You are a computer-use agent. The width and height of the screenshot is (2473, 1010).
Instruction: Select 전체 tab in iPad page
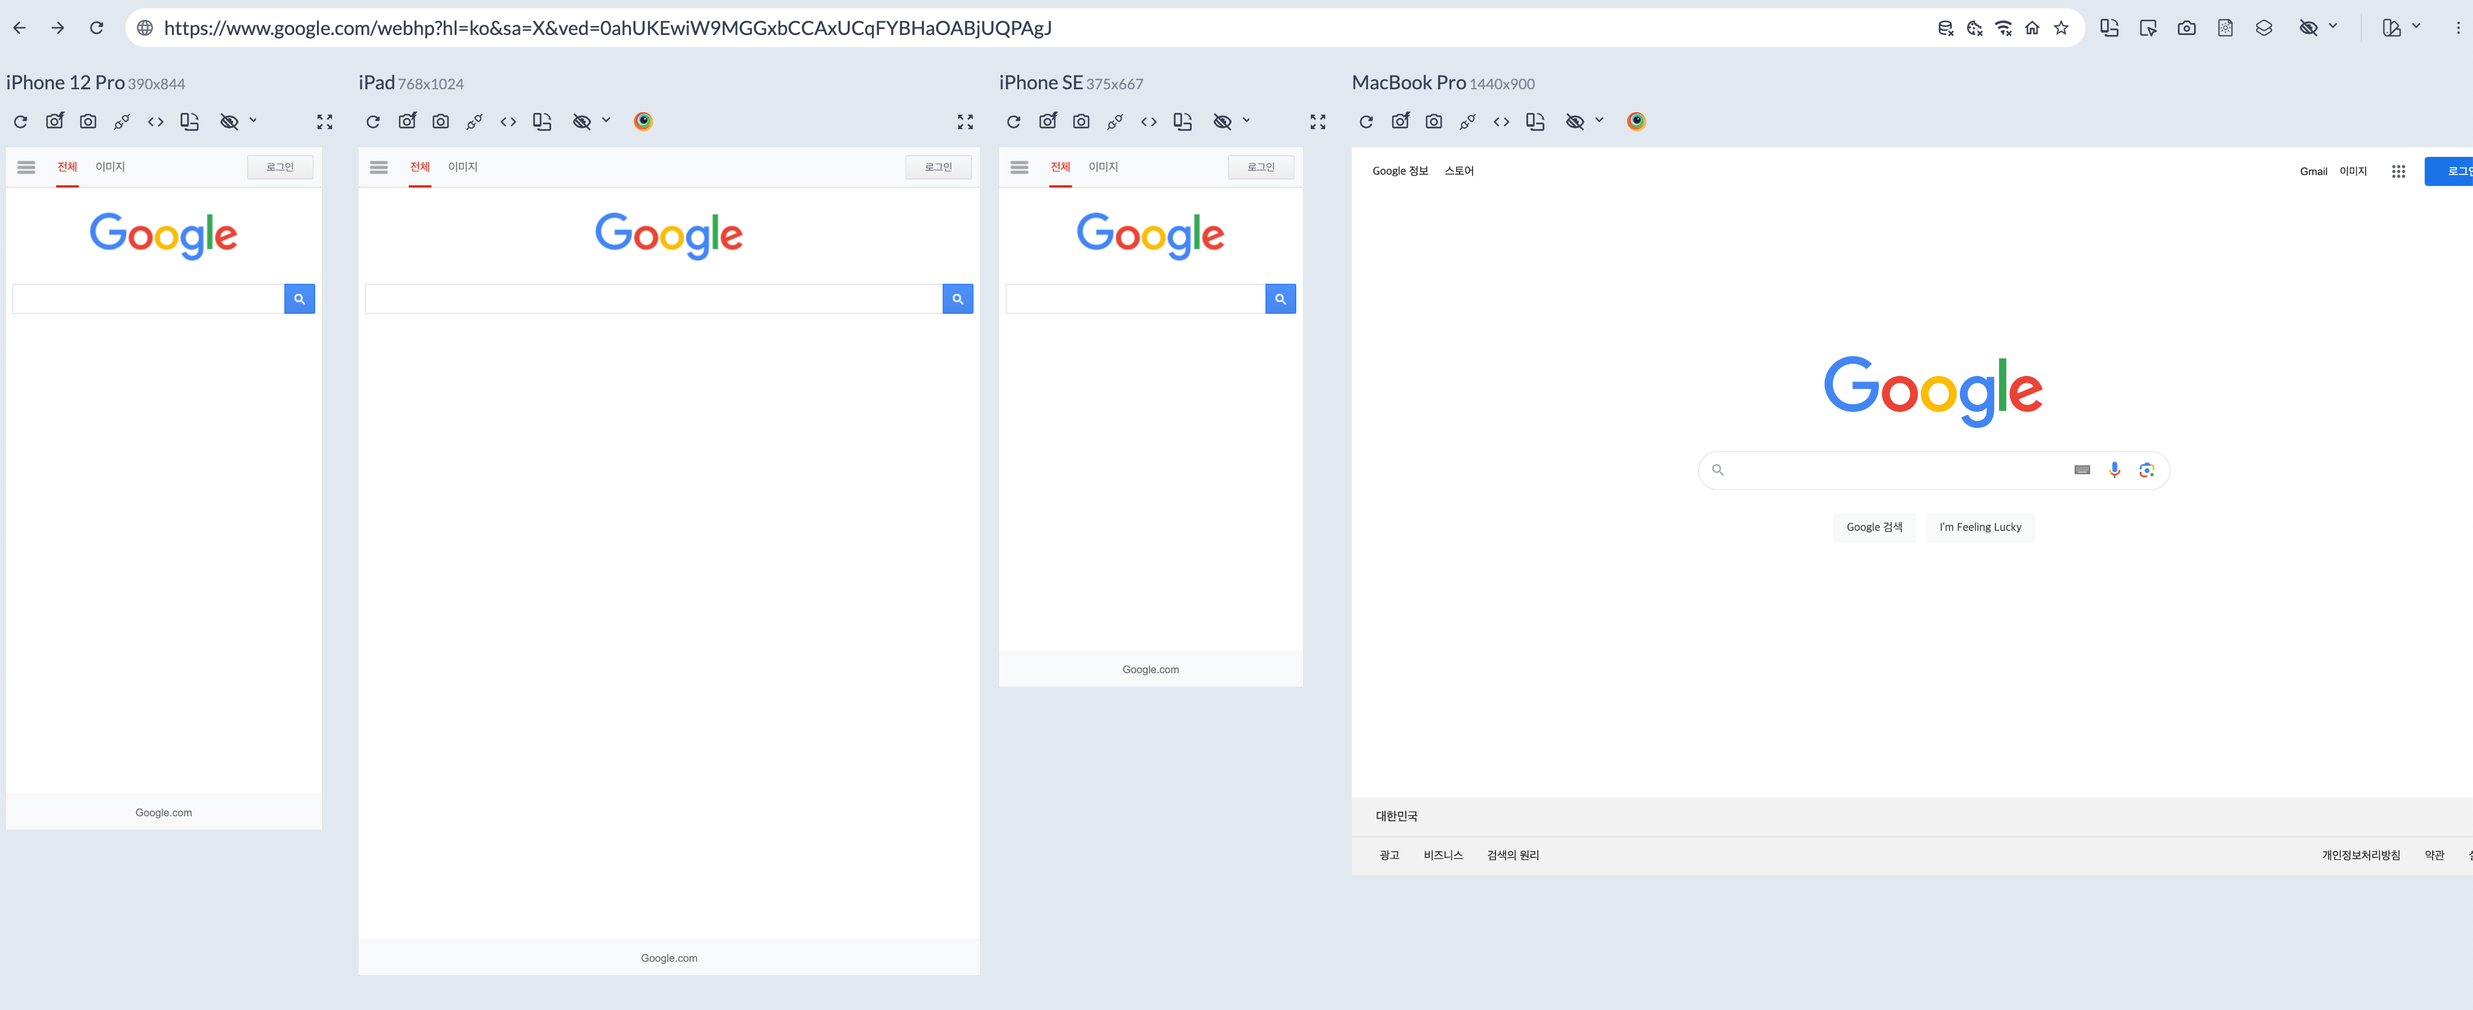420,167
